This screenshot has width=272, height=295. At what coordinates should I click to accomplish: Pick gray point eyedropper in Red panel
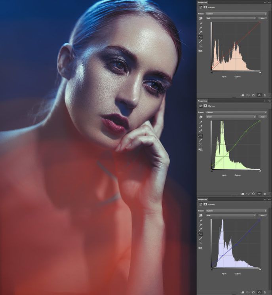tap(200, 28)
